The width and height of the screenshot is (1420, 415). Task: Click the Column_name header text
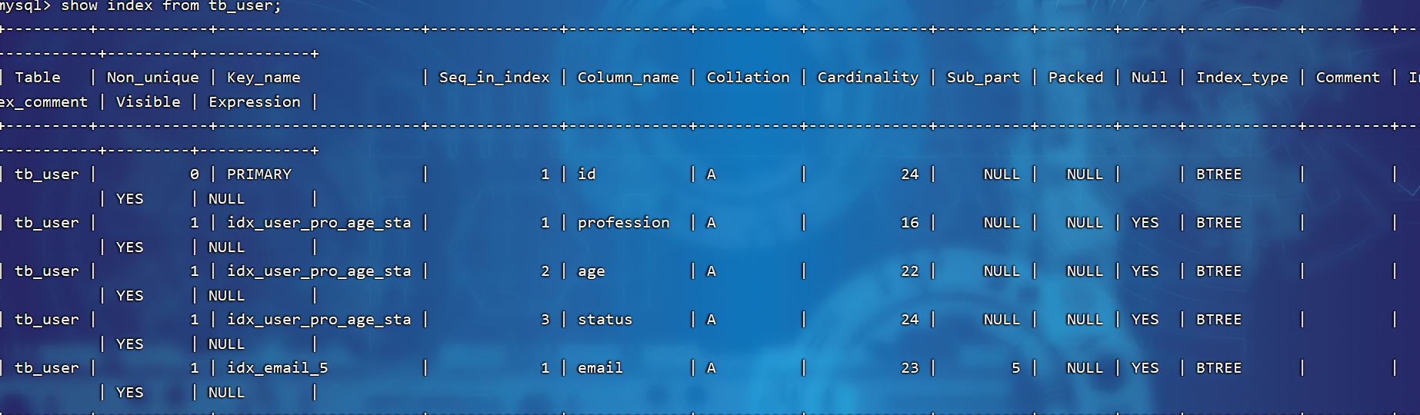[x=628, y=78]
